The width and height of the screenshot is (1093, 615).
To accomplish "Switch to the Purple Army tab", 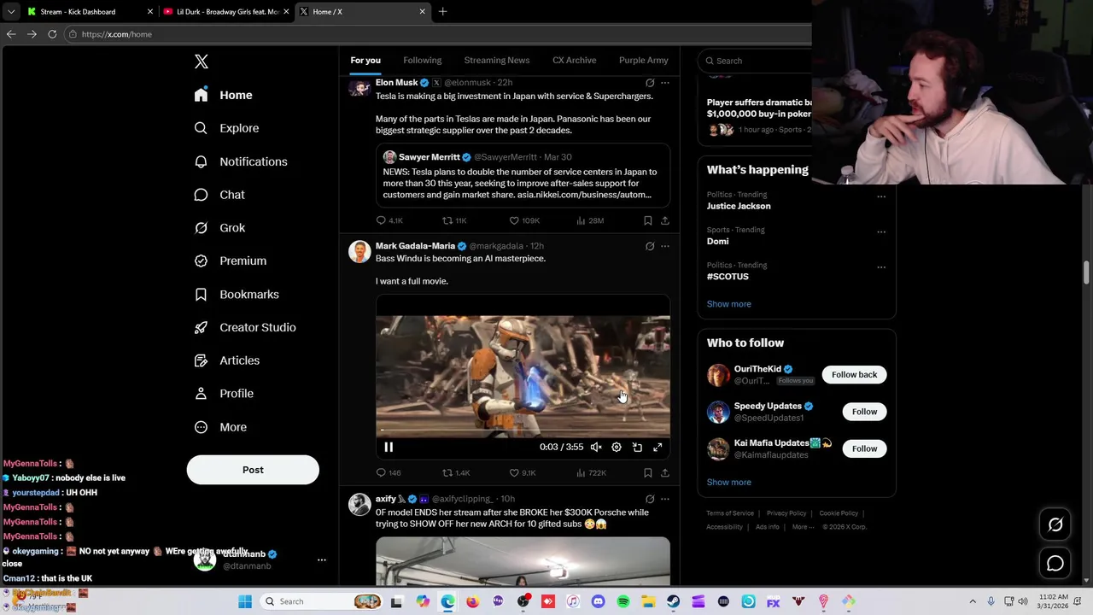I will point(644,61).
